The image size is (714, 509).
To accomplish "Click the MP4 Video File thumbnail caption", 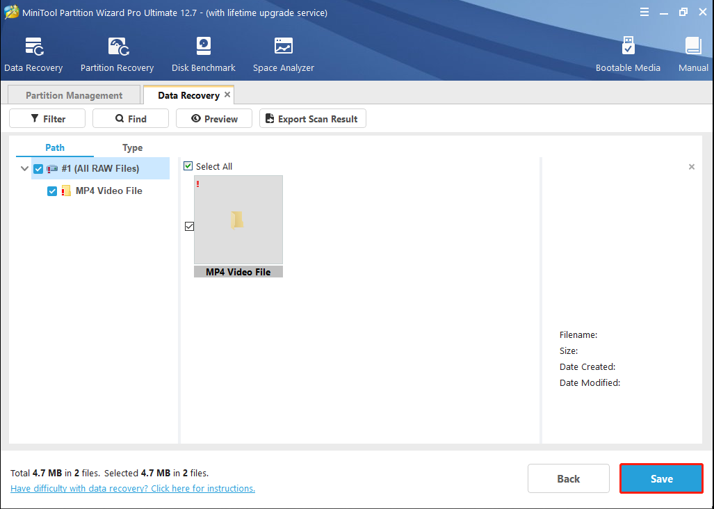I will click(x=238, y=272).
